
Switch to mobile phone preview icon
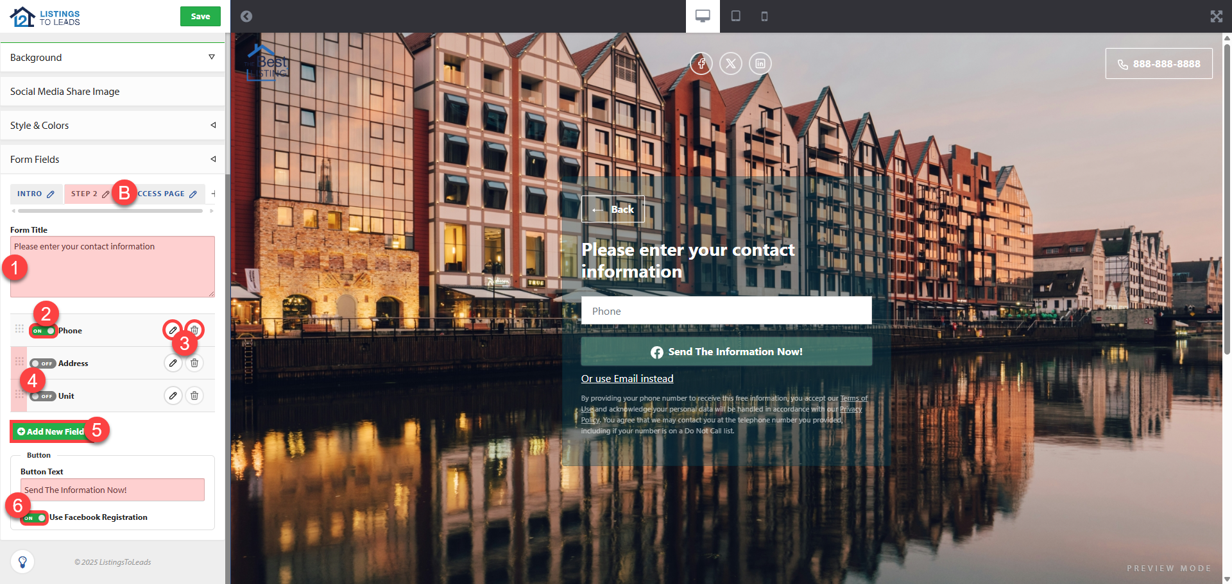pyautogui.click(x=764, y=16)
